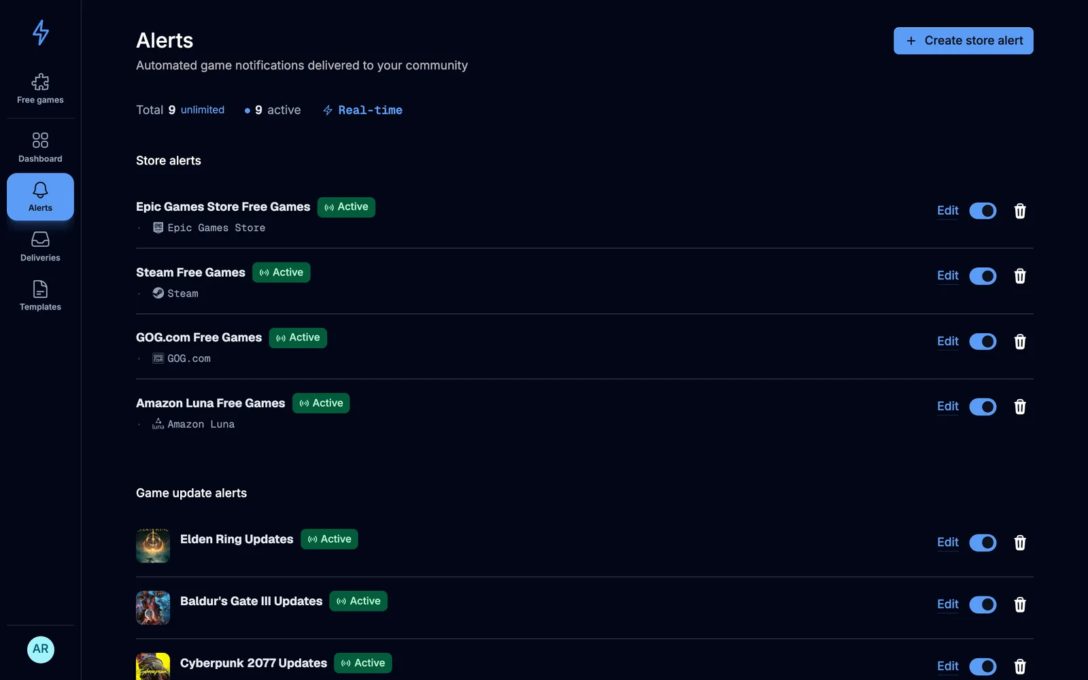Open the Deliveries section
Viewport: 1088px width, 680px height.
40,247
